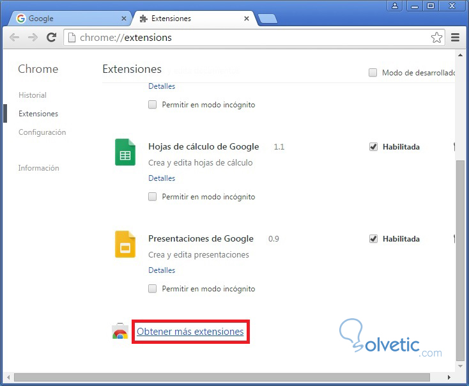Close the Google tab
Screen dimensions: 469x386
tap(123, 19)
